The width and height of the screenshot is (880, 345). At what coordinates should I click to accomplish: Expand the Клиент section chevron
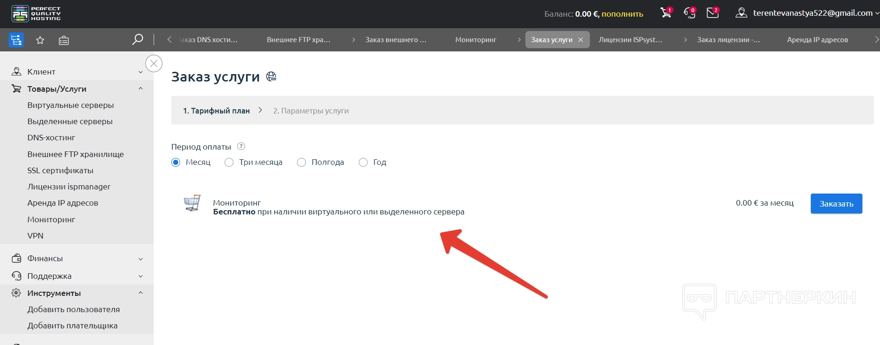pos(141,72)
